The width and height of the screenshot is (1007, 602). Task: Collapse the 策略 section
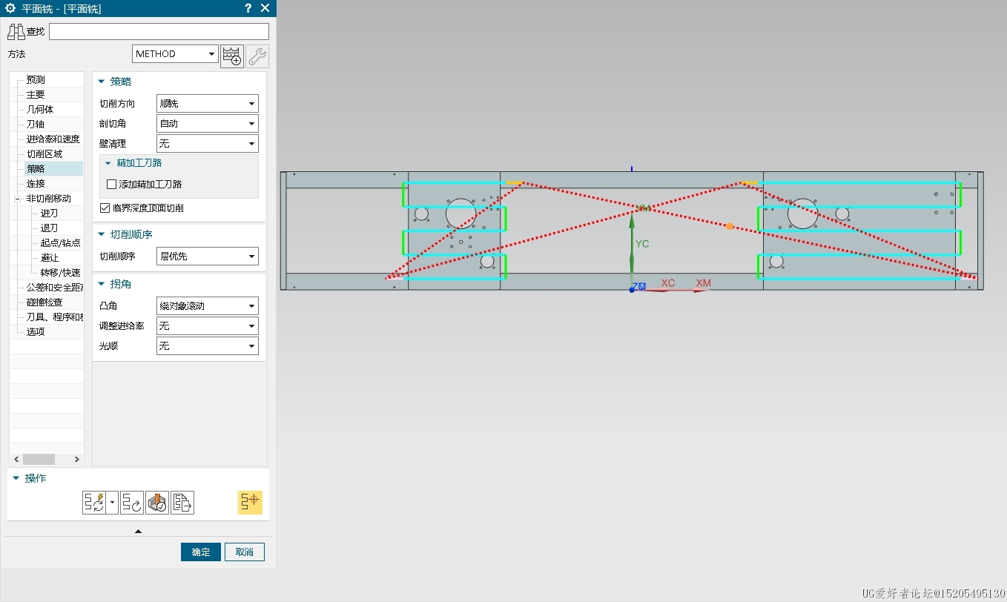102,82
